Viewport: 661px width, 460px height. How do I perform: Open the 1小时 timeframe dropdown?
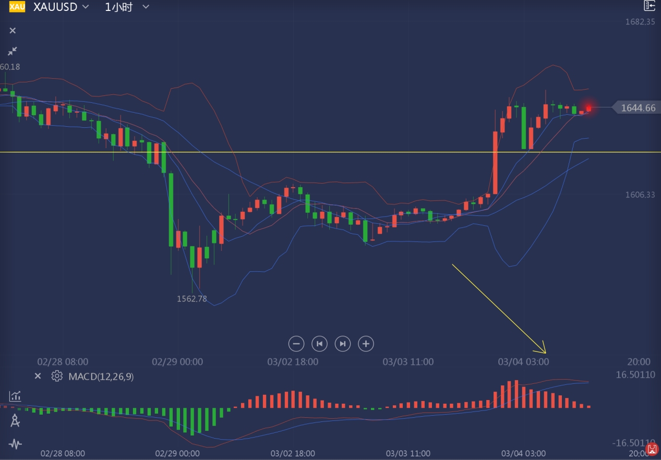point(146,7)
